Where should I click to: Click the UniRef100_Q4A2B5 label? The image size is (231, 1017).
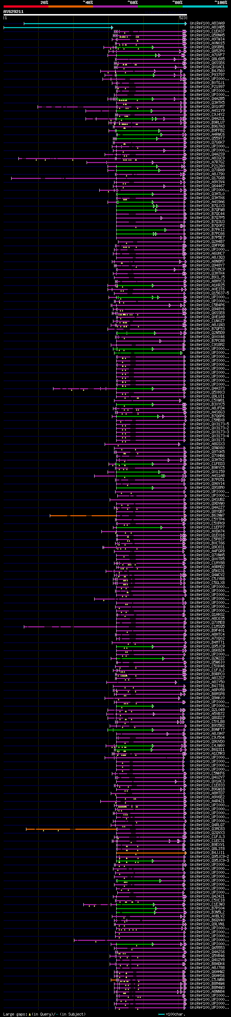(x=207, y=99)
